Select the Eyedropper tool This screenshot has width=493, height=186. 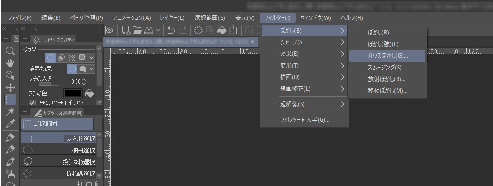point(10,124)
